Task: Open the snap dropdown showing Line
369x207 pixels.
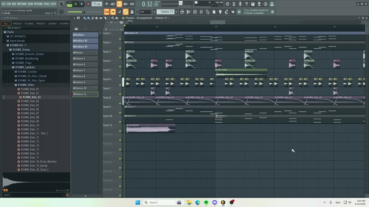Action: click(145, 12)
